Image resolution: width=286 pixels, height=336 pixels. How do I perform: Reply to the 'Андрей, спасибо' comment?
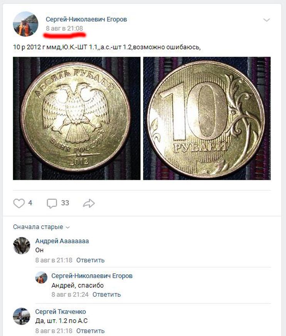click(107, 294)
